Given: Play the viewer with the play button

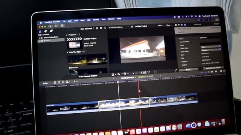Looking at the screenshot, I should (x=133, y=73).
